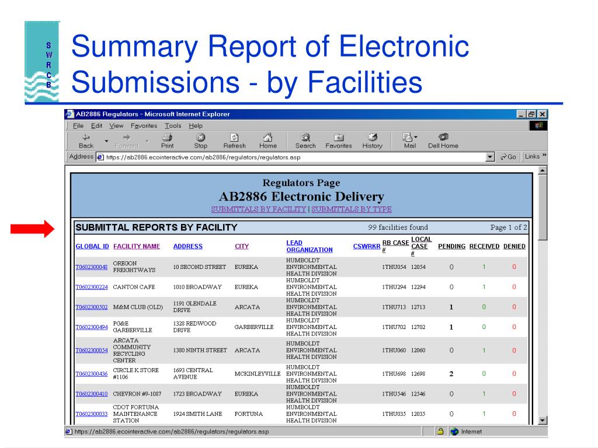598x448 pixels.
Task: Open facility link T0602300033
Action: pos(92,414)
